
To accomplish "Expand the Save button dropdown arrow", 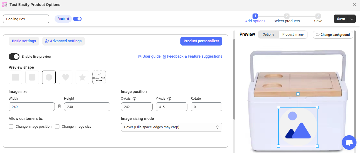I will pos(352,19).
